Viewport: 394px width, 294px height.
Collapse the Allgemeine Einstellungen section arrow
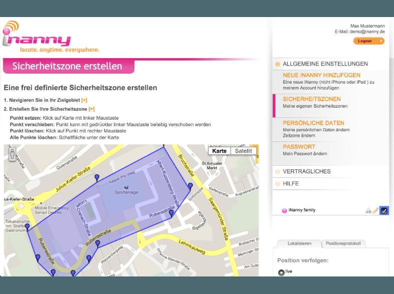277,64
